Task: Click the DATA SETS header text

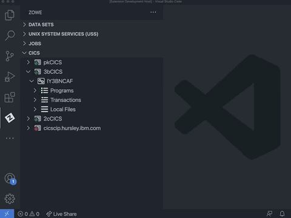Action: (41, 25)
